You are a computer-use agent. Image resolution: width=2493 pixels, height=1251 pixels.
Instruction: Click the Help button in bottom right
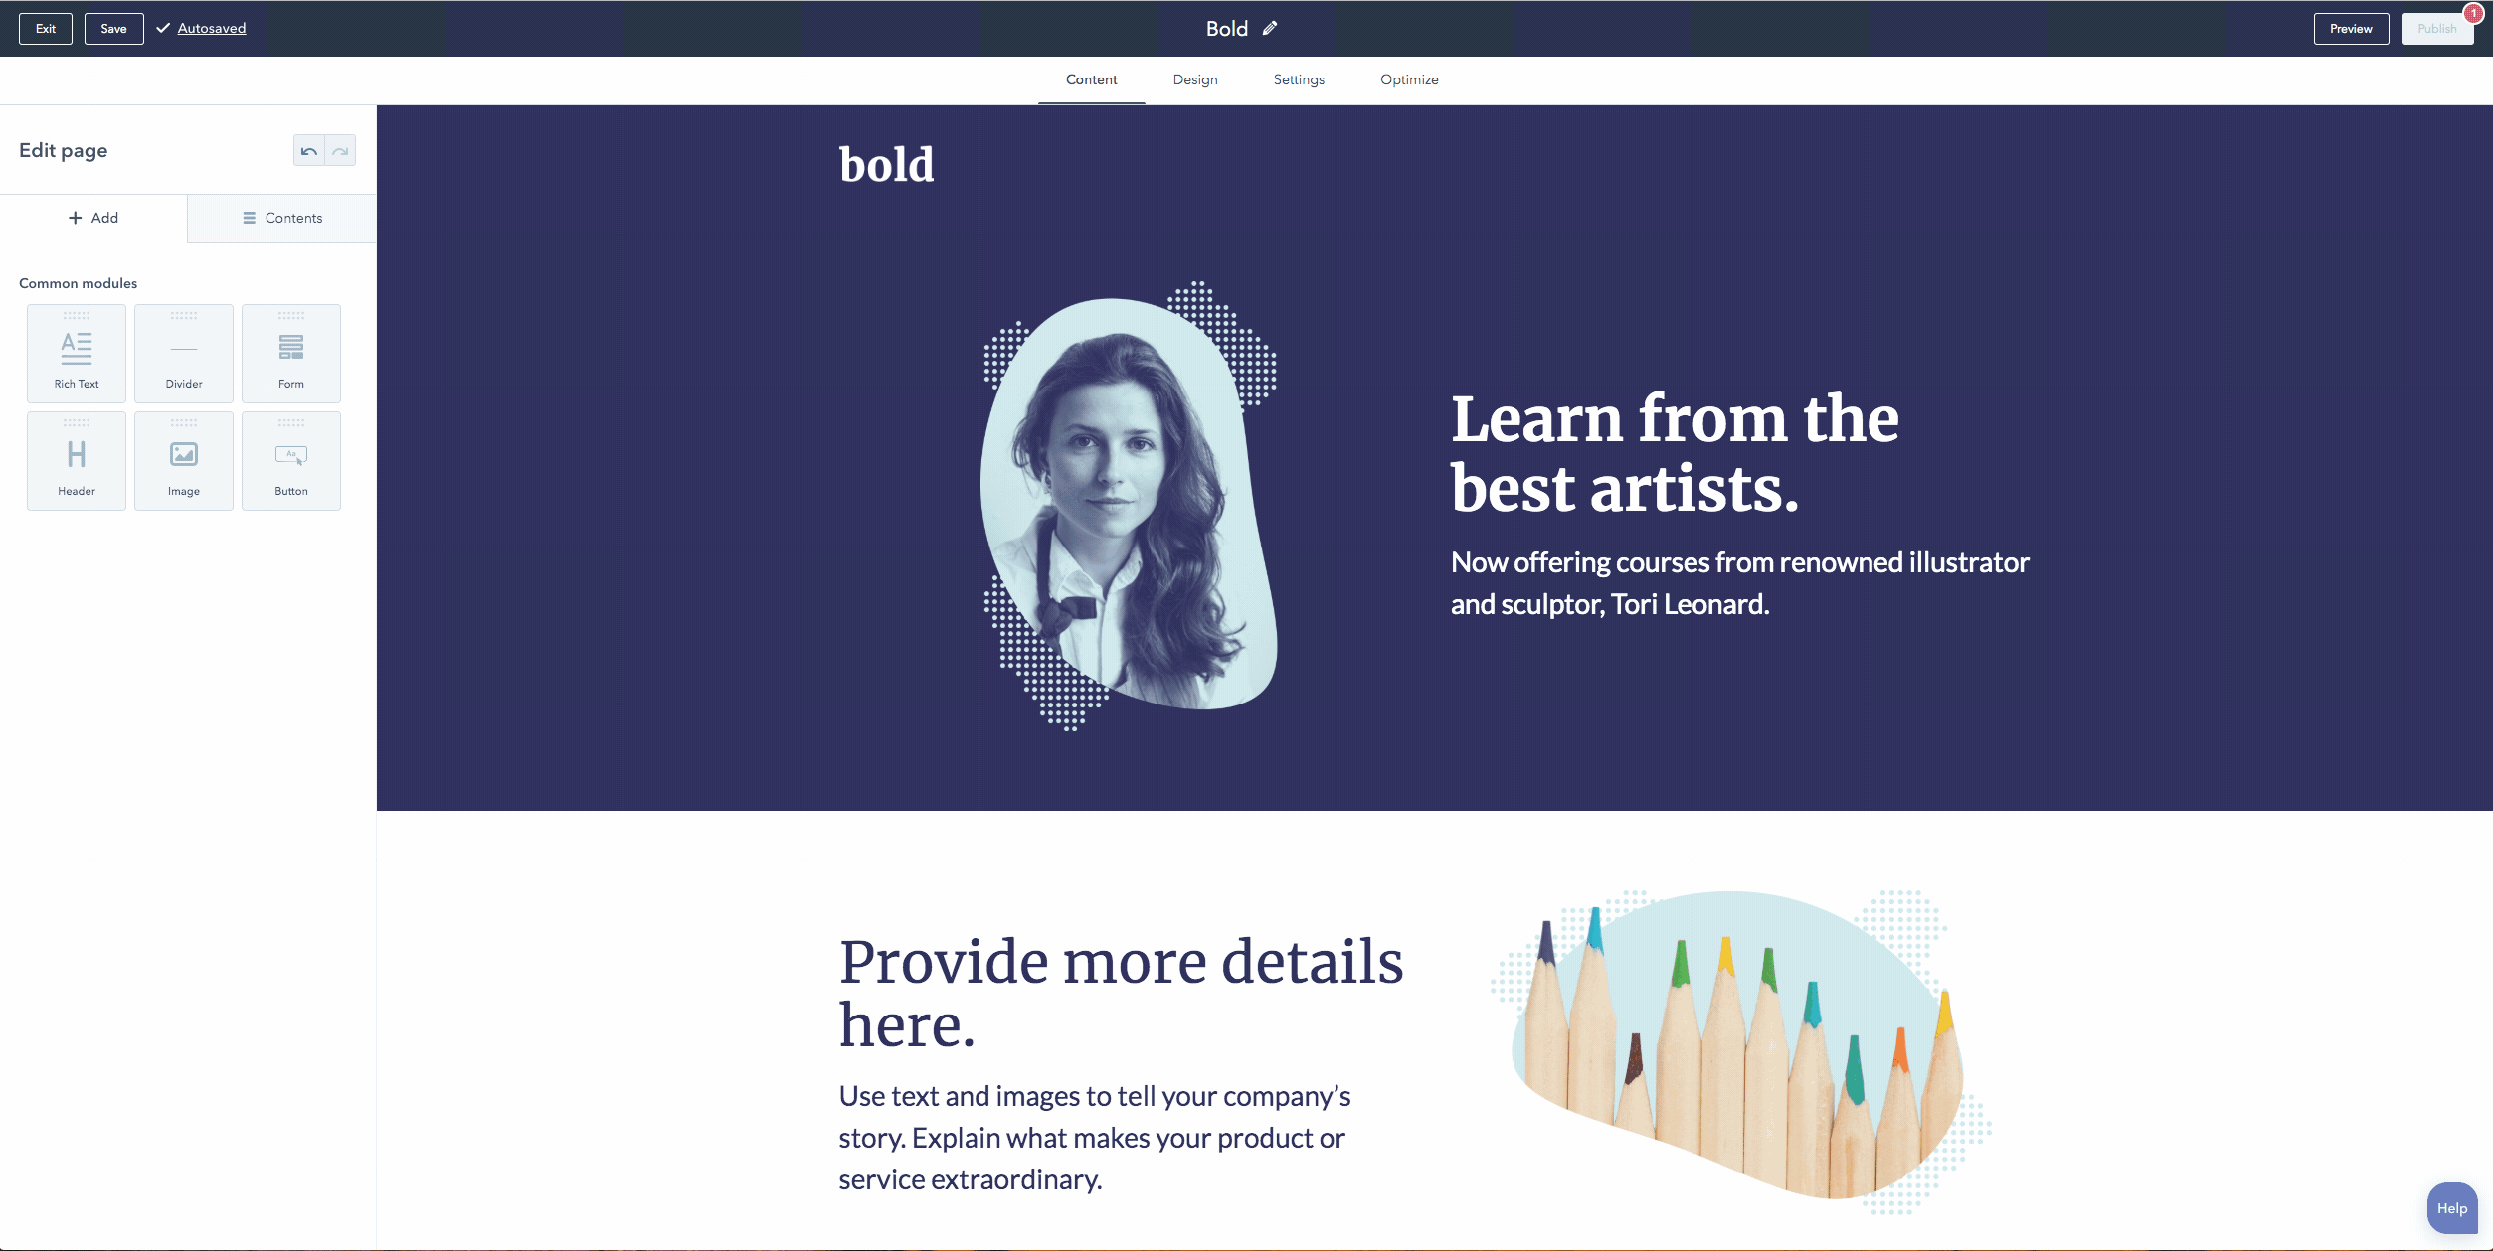pyautogui.click(x=2450, y=1208)
